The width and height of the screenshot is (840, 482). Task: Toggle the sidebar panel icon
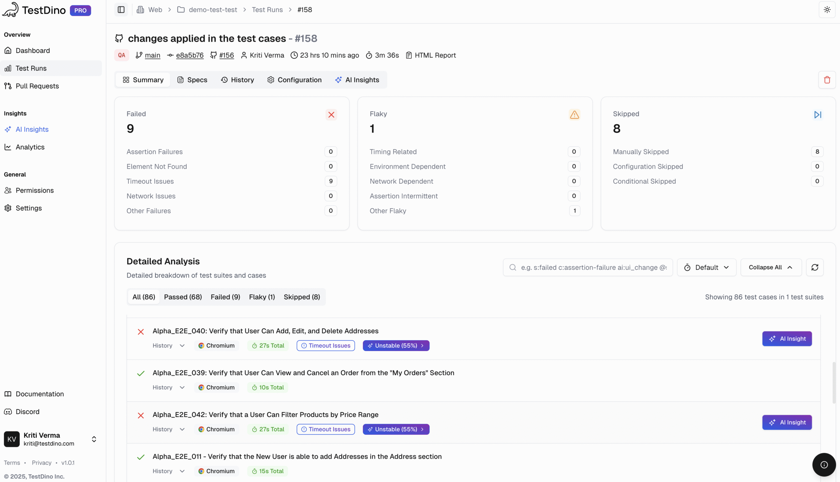tap(121, 10)
